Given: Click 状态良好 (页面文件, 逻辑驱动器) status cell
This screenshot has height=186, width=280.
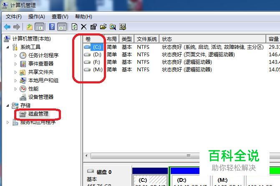Looking at the screenshot, I should pos(198,55).
